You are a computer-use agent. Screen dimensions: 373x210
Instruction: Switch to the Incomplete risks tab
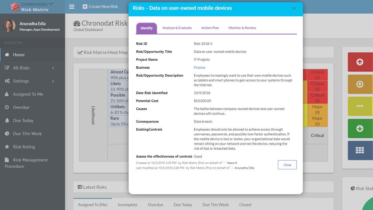pos(128,205)
